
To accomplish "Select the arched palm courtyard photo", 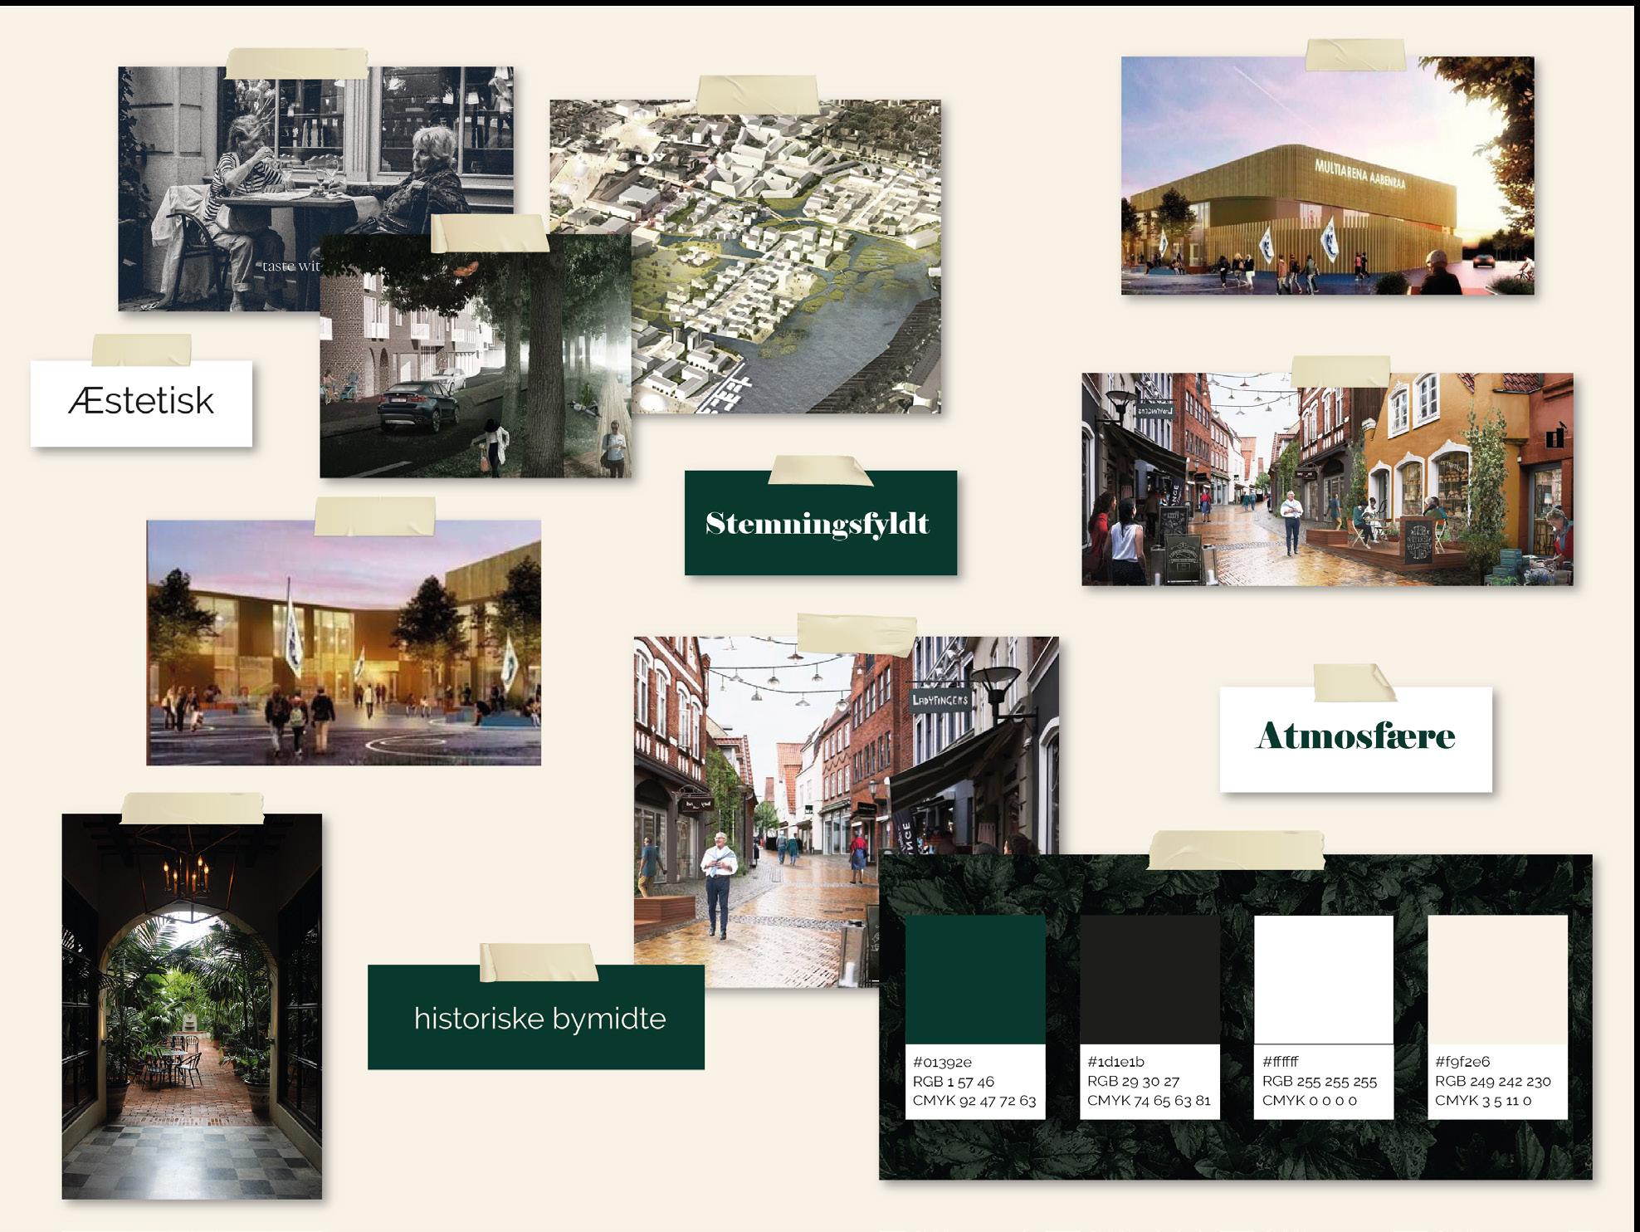I will [x=192, y=1006].
